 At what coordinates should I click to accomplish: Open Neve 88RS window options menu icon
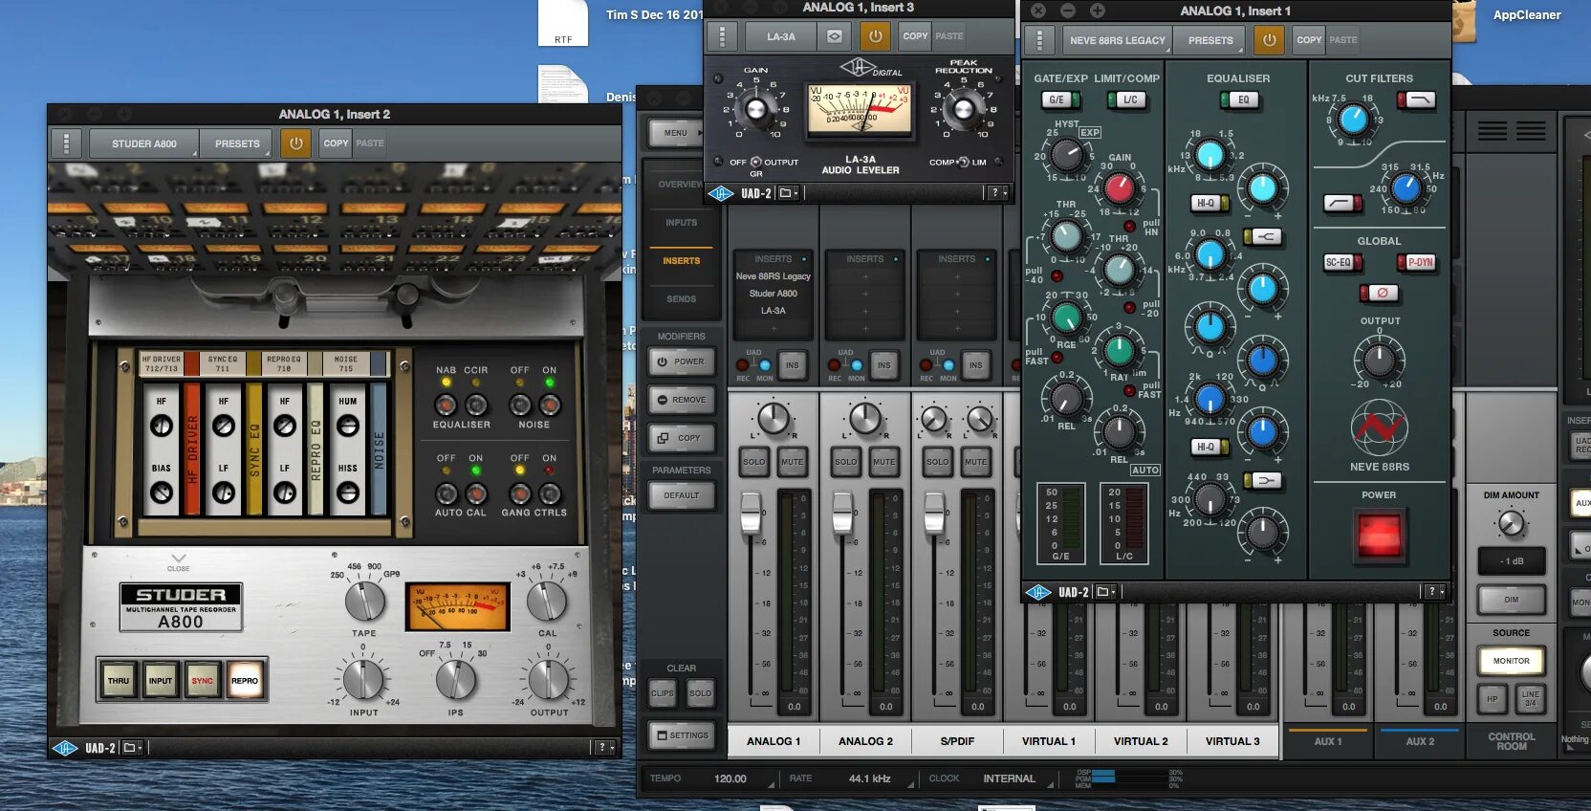(x=1038, y=40)
